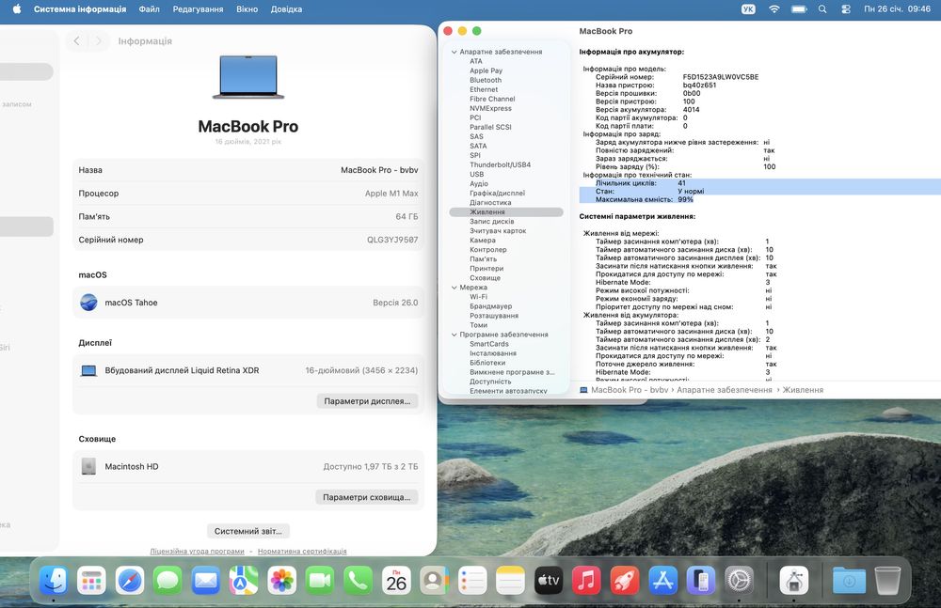Open Music app in the Dock

(x=586, y=581)
